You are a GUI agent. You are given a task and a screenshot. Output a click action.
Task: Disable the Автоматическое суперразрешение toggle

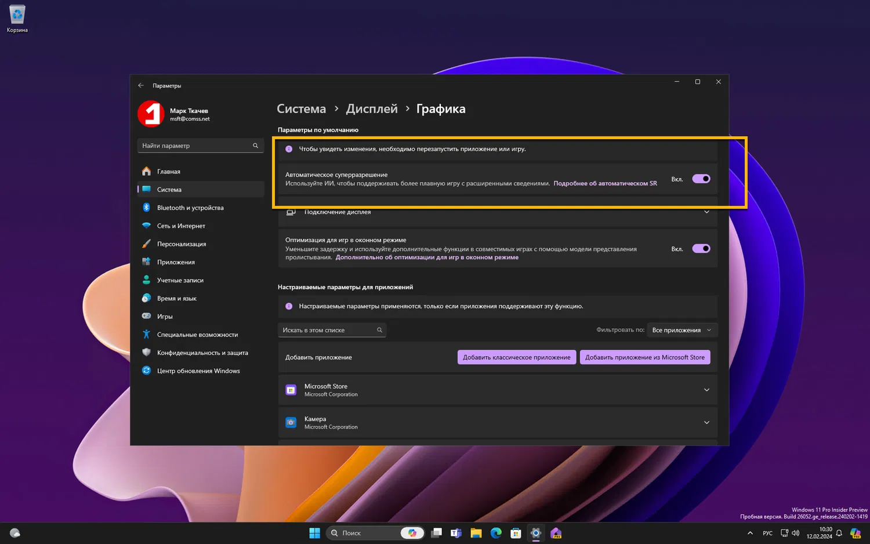point(701,179)
